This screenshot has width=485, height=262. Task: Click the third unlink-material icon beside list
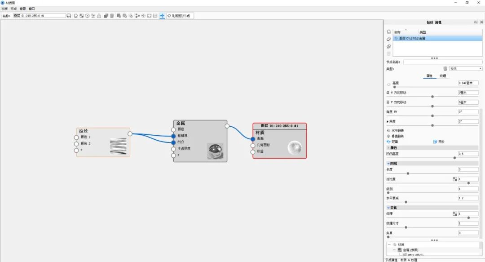point(389,46)
